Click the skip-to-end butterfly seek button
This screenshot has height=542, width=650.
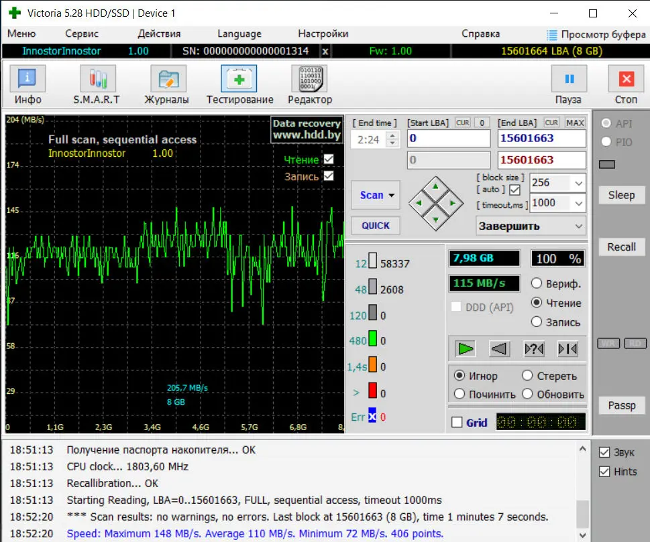[567, 349]
